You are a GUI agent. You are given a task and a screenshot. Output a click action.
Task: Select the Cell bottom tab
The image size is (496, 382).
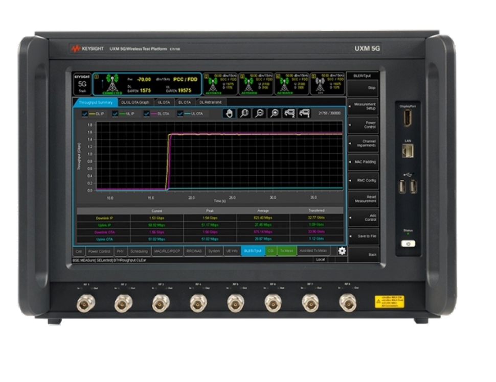pos(78,251)
